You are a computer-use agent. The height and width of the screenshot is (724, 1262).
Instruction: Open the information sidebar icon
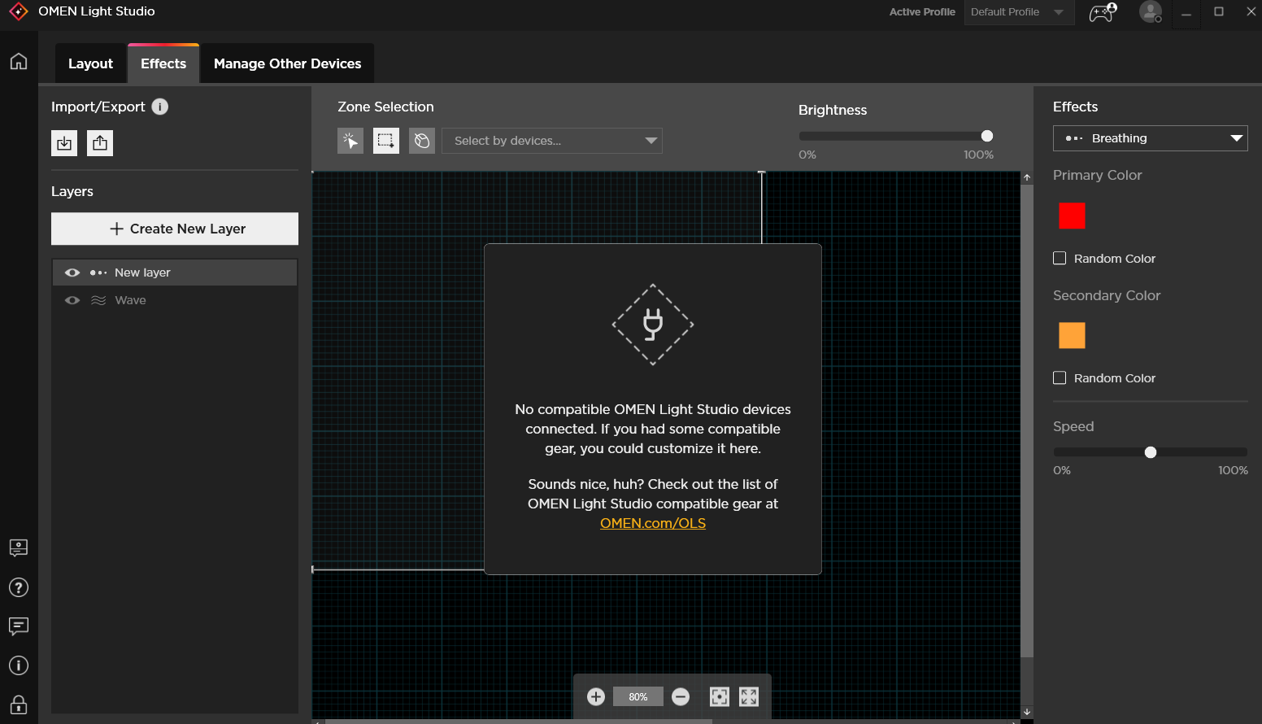point(19,665)
